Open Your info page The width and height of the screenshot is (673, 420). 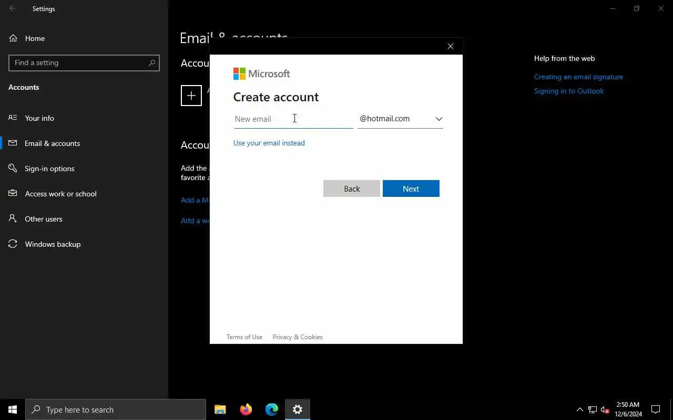pyautogui.click(x=84, y=118)
